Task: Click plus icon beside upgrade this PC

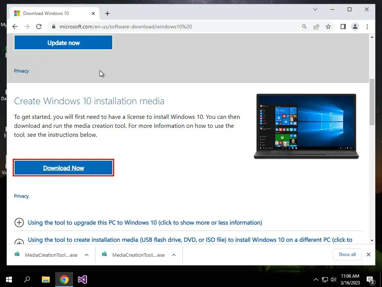Action: tap(19, 223)
